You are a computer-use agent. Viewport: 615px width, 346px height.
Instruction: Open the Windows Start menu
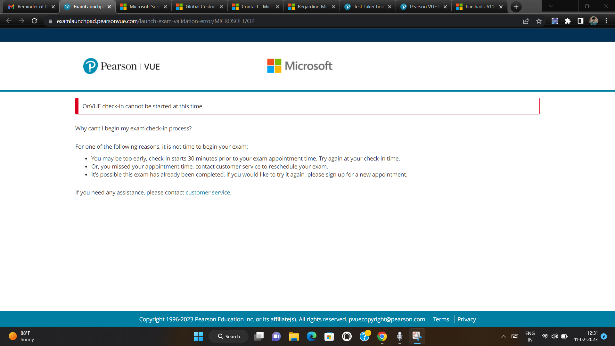[198, 336]
